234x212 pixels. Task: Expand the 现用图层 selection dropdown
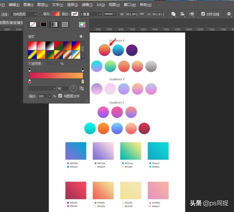[x=24, y=14]
